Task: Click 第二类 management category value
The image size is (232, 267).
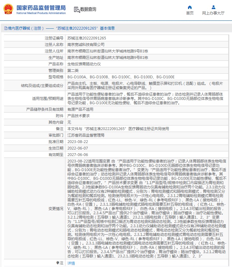Action: (73, 71)
